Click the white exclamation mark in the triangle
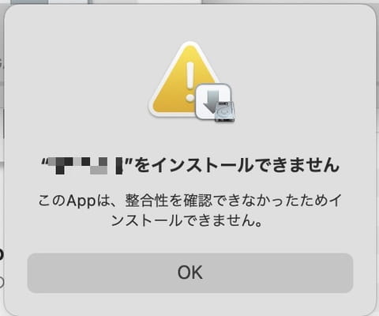This screenshot has height=316, width=379. tap(189, 82)
